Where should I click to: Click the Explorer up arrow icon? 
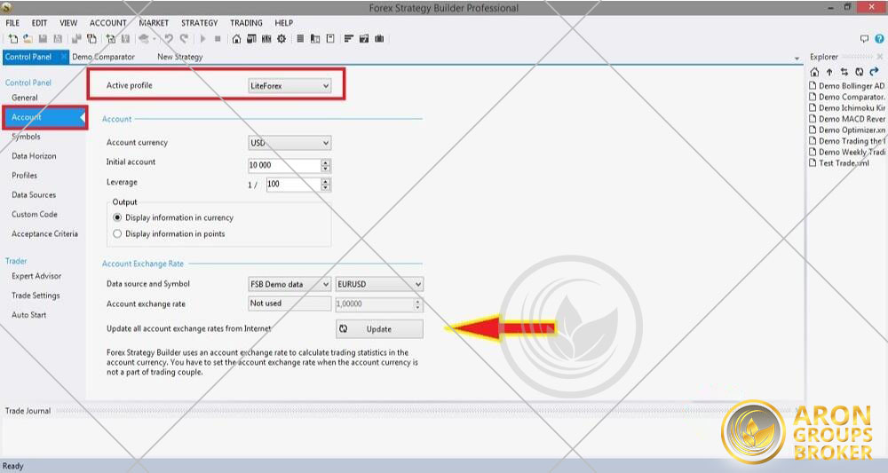click(x=829, y=72)
